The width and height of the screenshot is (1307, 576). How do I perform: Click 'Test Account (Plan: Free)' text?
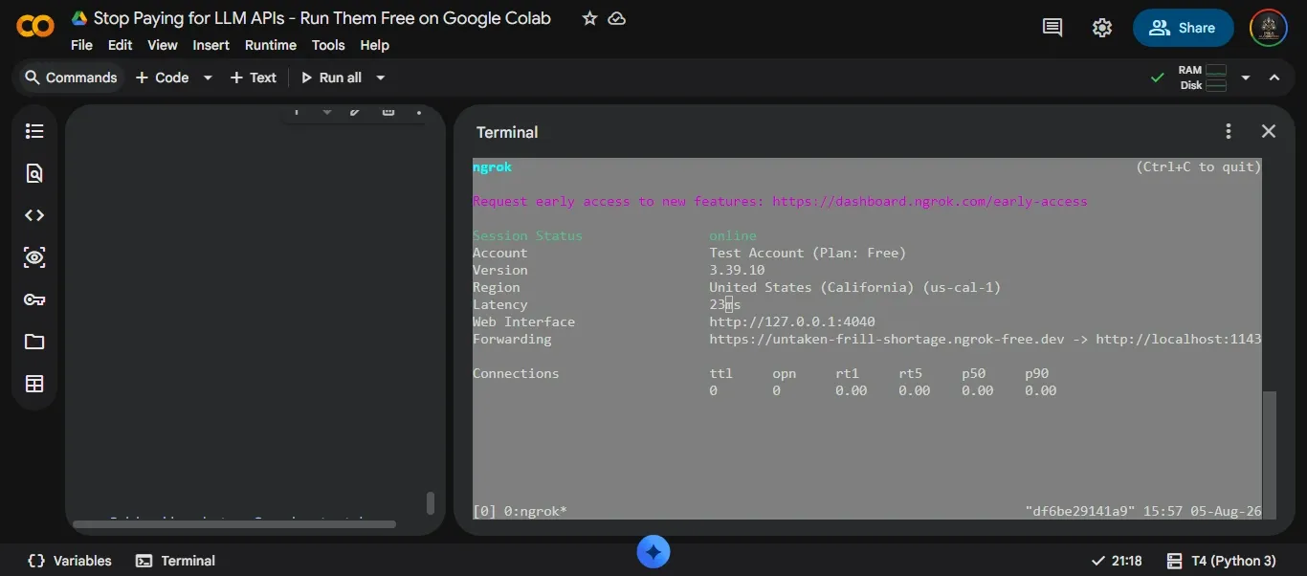(x=808, y=253)
